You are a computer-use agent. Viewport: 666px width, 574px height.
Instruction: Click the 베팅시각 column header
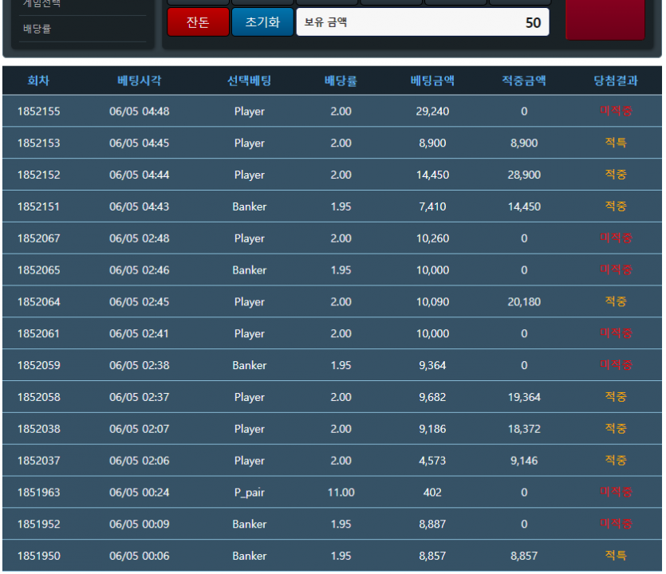click(x=140, y=81)
